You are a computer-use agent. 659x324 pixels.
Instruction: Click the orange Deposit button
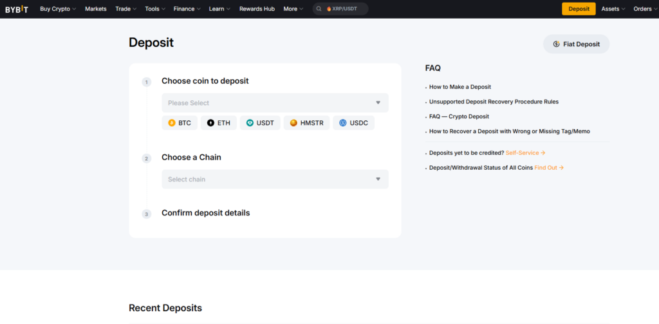coord(579,9)
